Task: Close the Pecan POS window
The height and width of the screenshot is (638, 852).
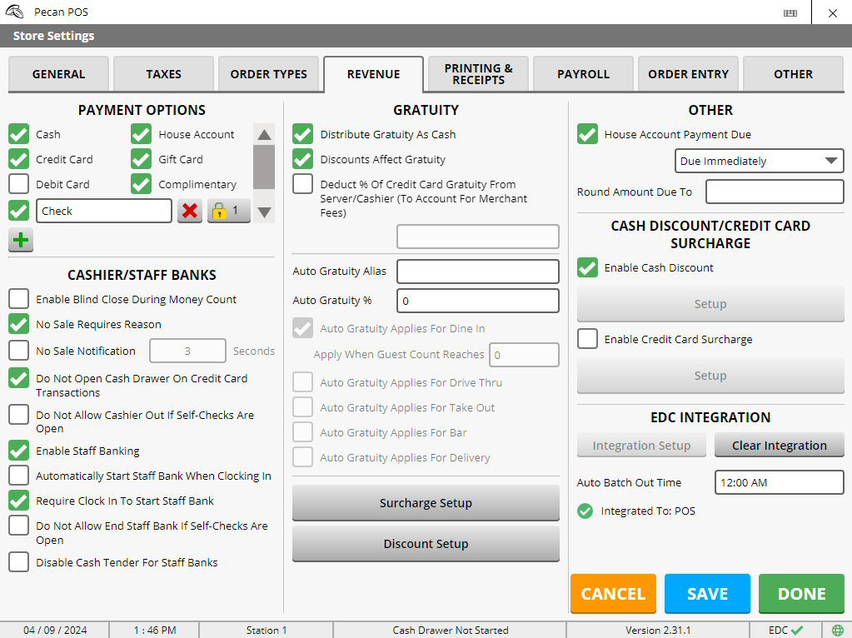Action: [x=833, y=12]
